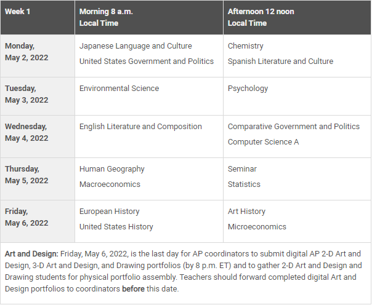This screenshot has height=305, width=372.
Task: Click the European History entry
Action: 109,212
